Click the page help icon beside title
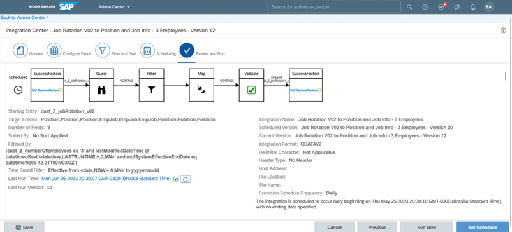The image size is (512, 232). click(503, 31)
